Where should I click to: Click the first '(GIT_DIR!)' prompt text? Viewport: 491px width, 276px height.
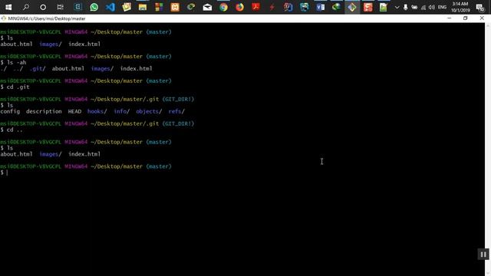click(178, 99)
